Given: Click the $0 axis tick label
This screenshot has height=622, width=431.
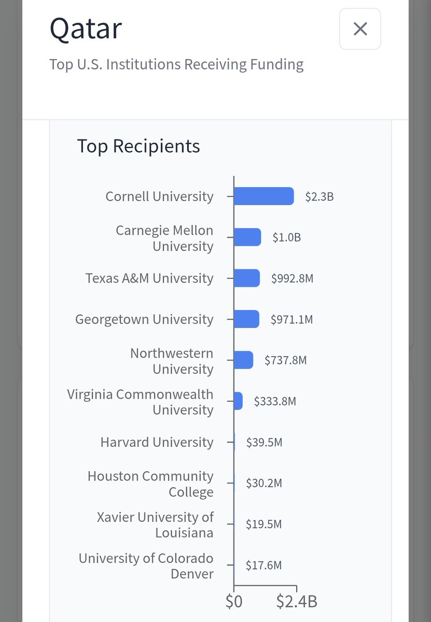Looking at the screenshot, I should coord(234,601).
